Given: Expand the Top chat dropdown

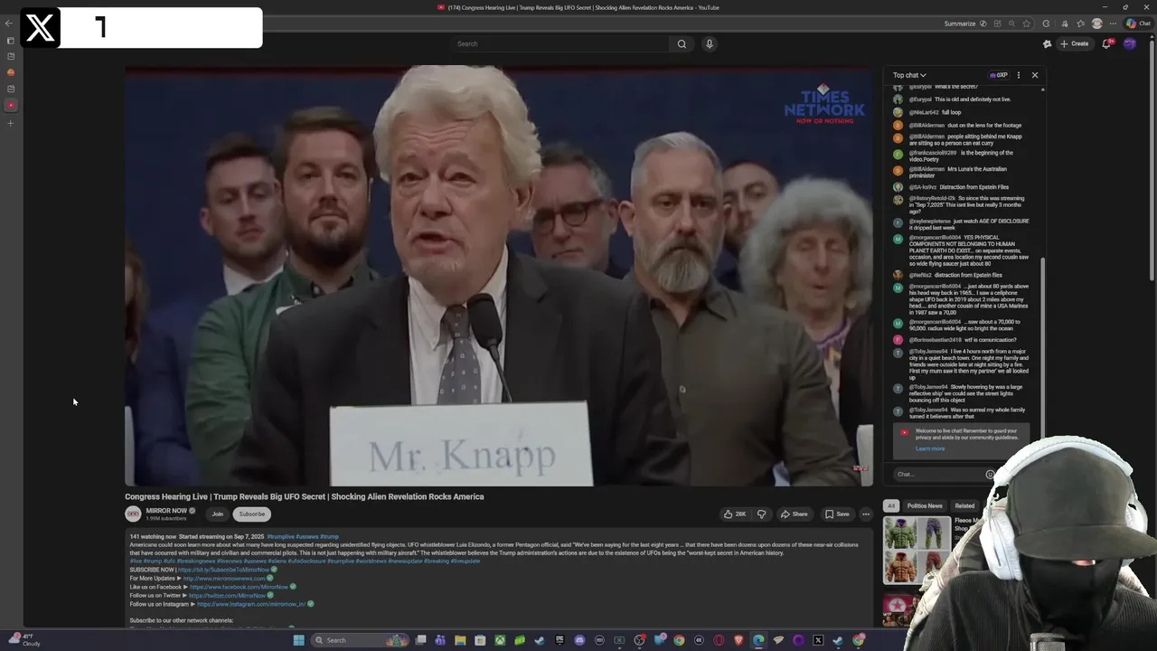Looking at the screenshot, I should tap(909, 75).
